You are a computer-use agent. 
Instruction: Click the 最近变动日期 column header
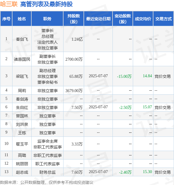98,19
